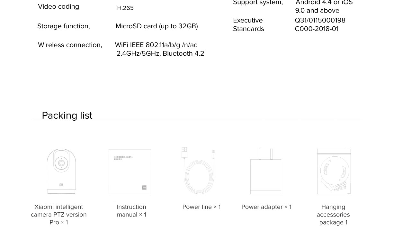This screenshot has width=394, height=241.
Task: Select the "Instruction manual × 1" caption
Action: pyautogui.click(x=131, y=211)
